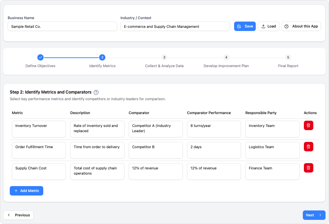329x224 pixels.
Task: Open step 5 Final Report
Action: coord(288,57)
